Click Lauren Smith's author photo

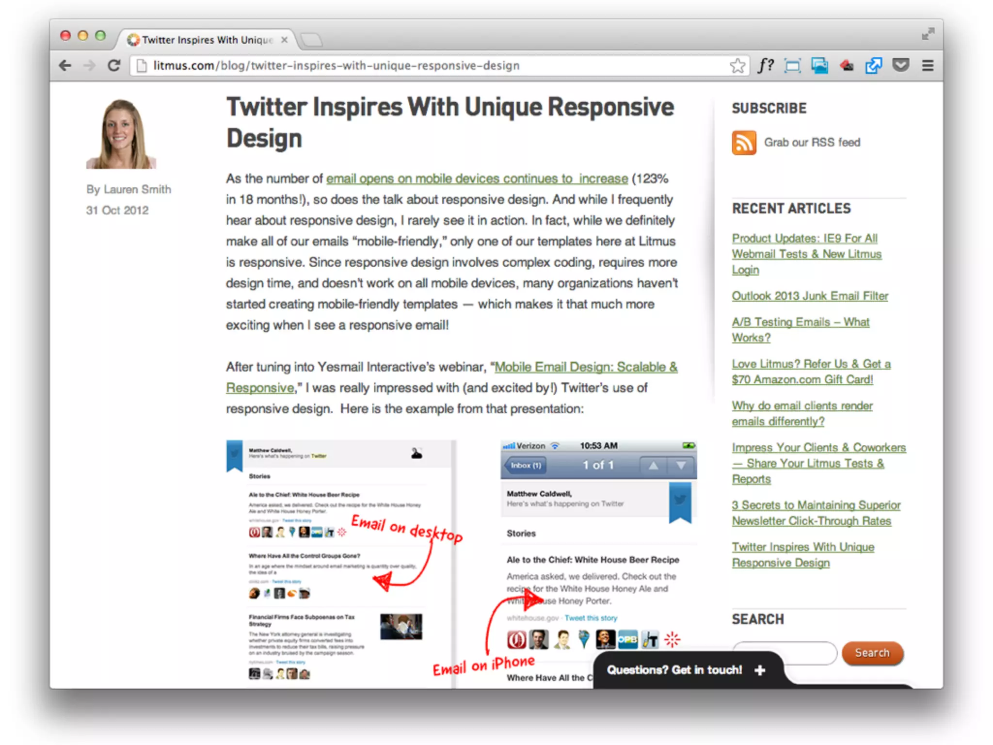[121, 134]
